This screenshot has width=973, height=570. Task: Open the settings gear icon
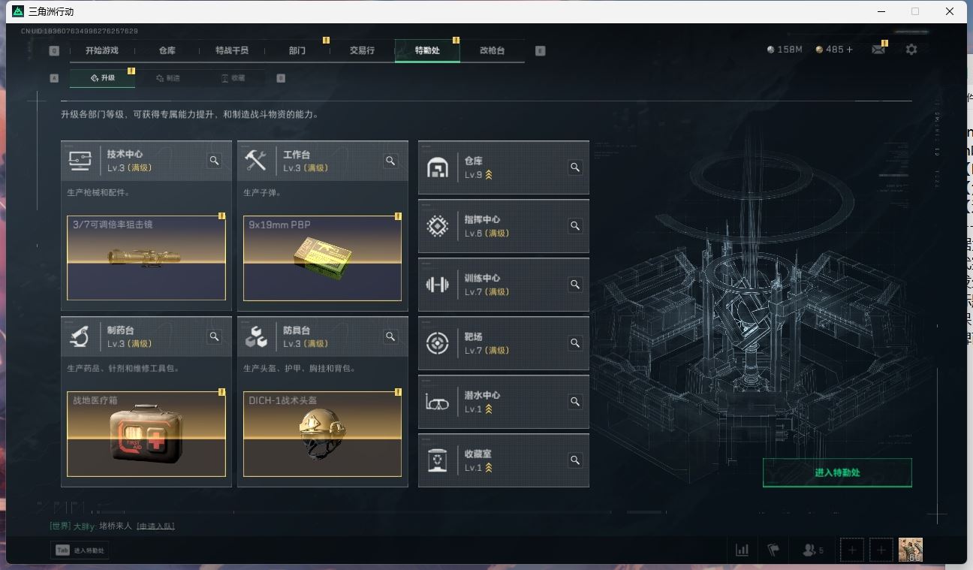click(911, 50)
